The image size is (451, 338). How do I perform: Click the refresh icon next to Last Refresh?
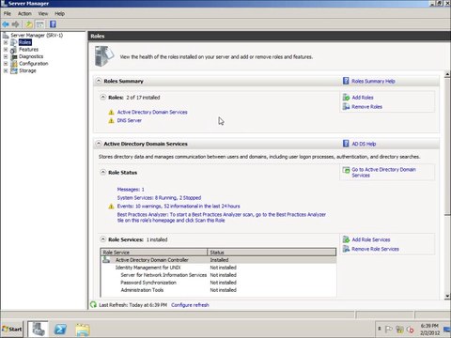[93, 304]
